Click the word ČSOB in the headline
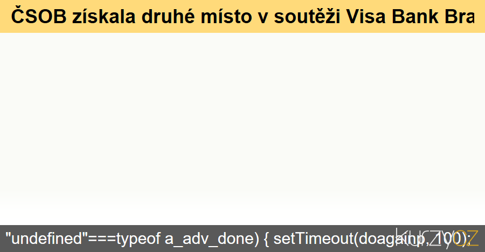The height and width of the screenshot is (252, 485). coord(39,16)
